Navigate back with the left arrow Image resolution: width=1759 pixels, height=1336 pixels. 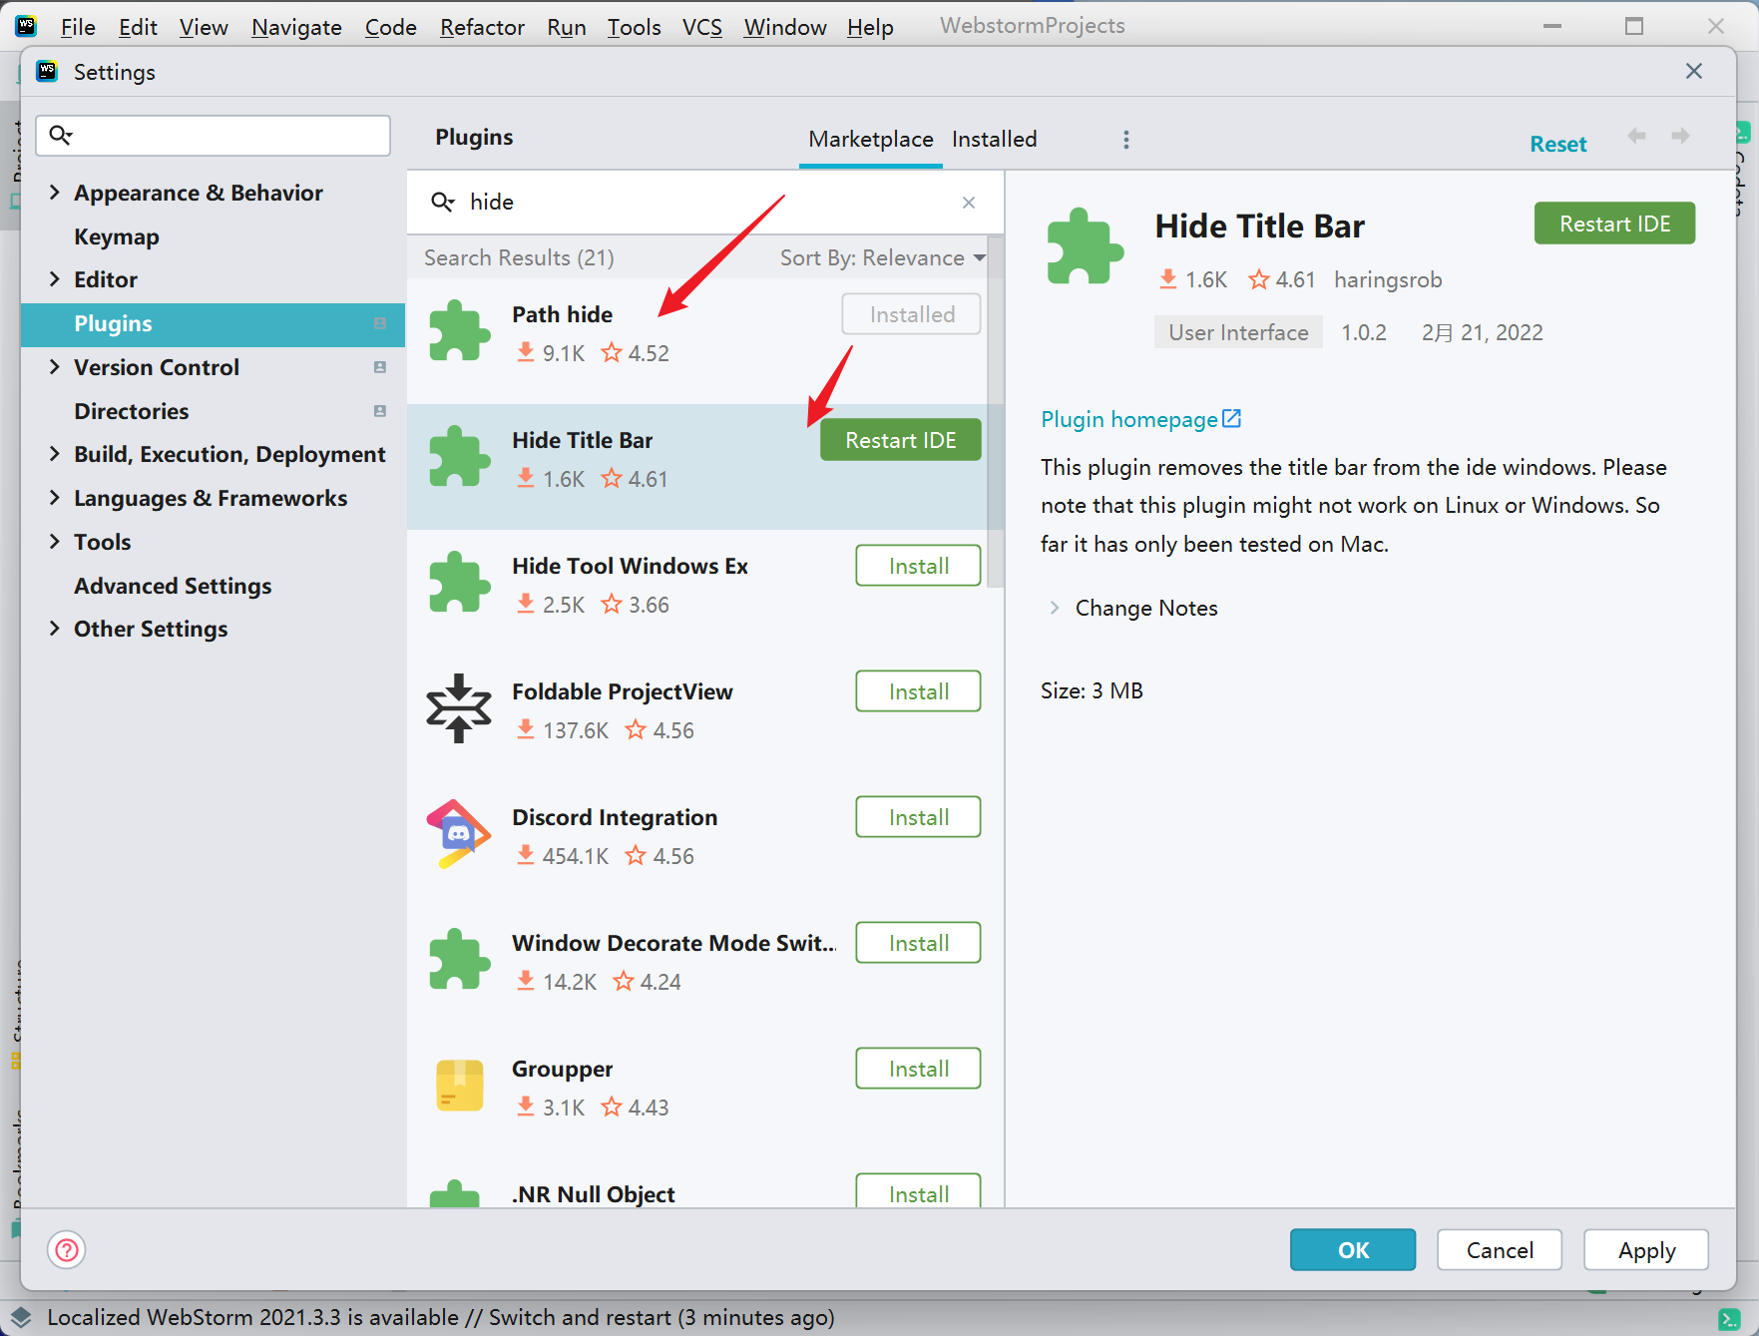click(1636, 136)
